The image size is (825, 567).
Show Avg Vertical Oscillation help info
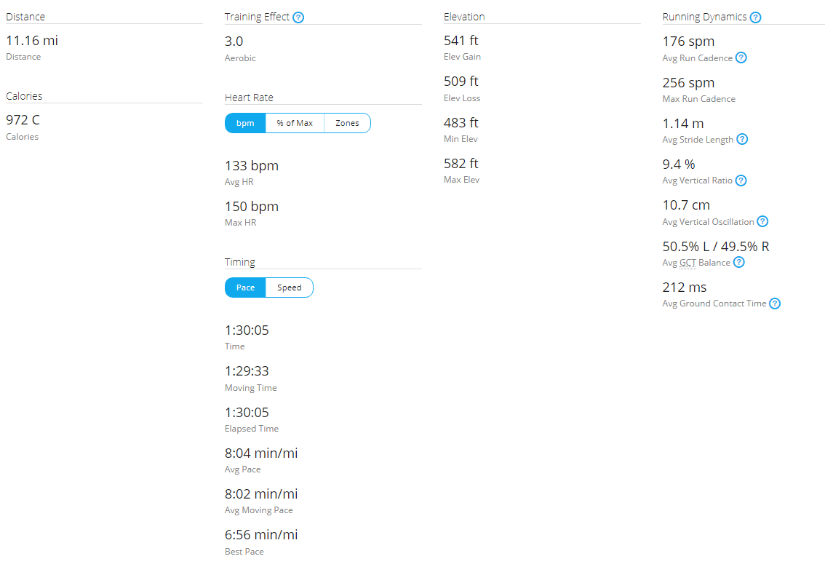[x=762, y=222]
